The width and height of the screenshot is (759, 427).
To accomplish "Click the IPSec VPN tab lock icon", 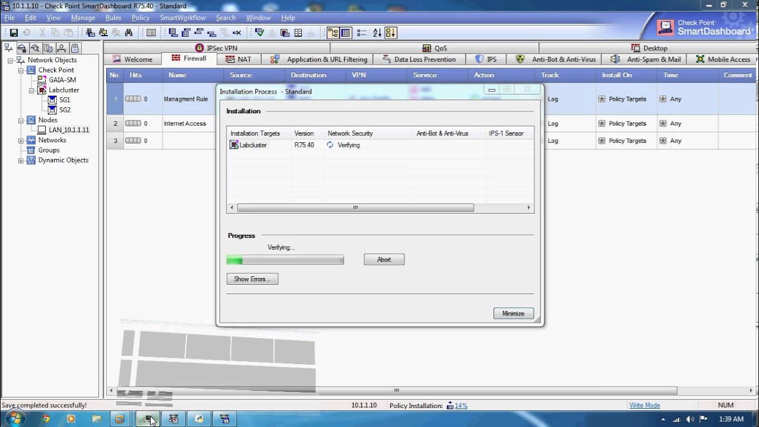I will click(200, 48).
